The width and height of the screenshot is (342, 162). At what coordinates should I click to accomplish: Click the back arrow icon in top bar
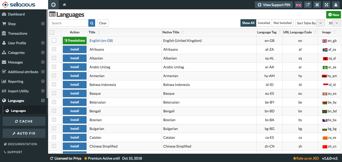(x=53, y=5)
